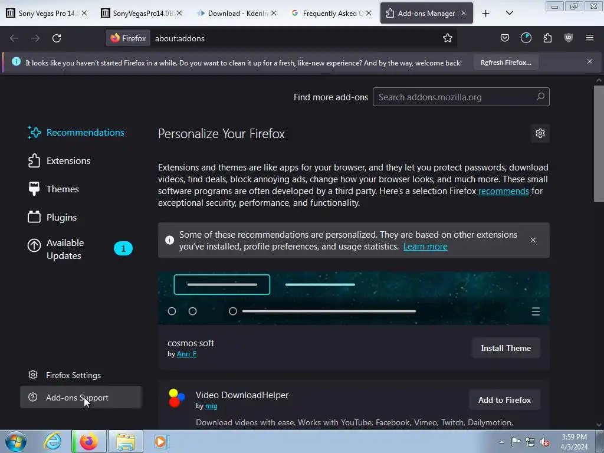The width and height of the screenshot is (604, 453).
Task: Click the Available Updates badge showing 1
Action: pyautogui.click(x=123, y=248)
